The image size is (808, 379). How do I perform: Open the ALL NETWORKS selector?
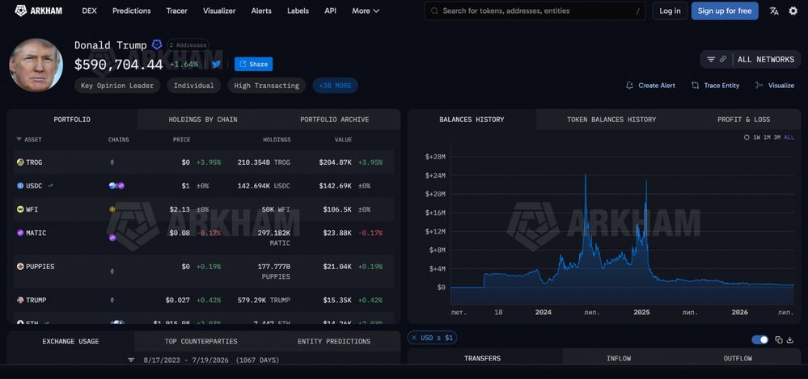coord(766,59)
